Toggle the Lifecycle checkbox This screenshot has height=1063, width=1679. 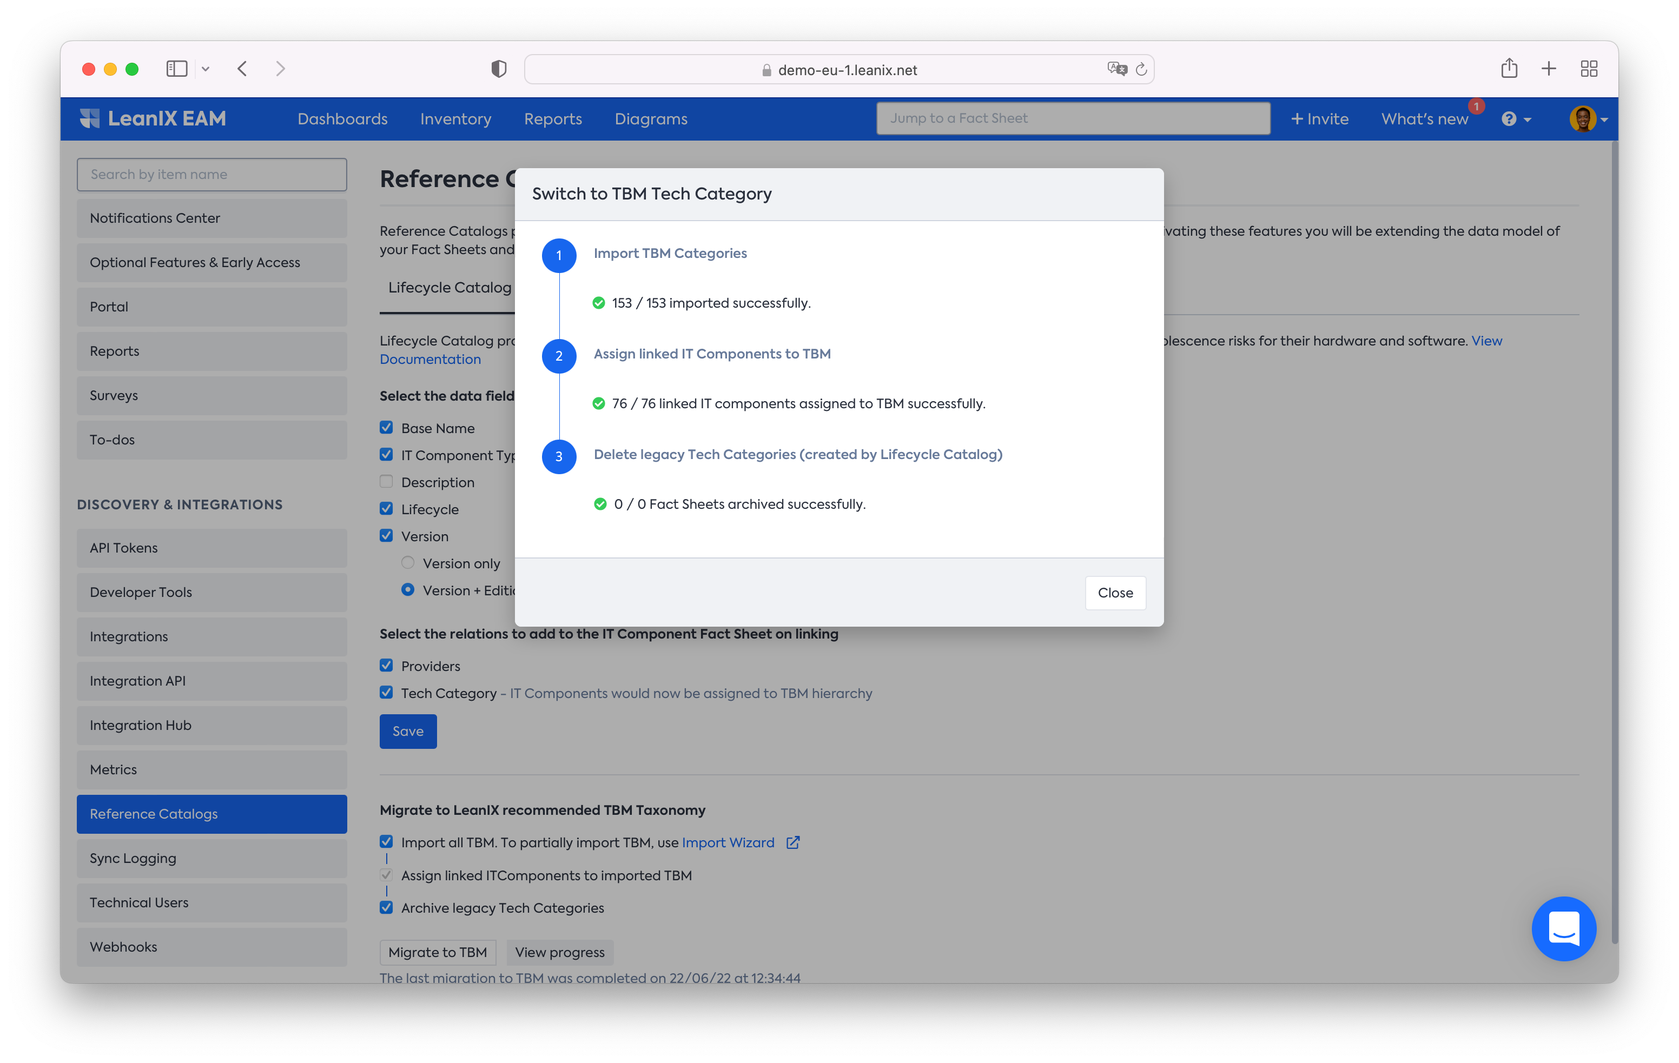coord(386,509)
